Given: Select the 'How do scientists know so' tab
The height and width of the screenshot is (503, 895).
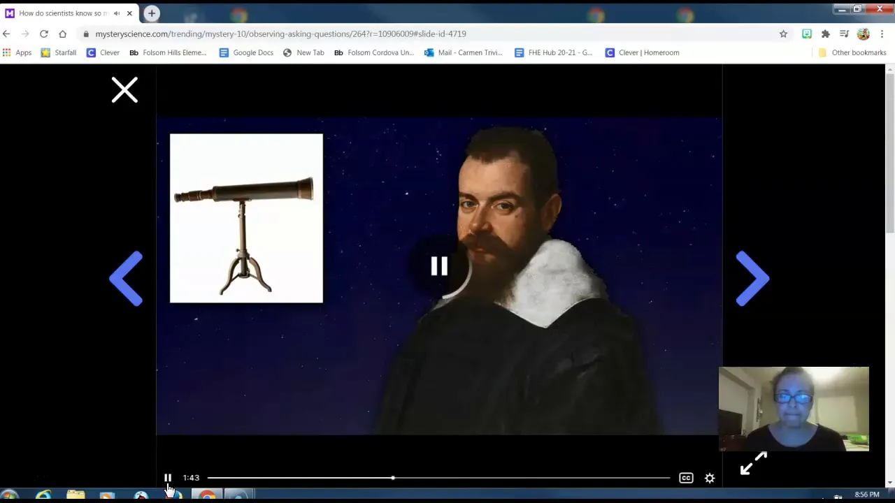Looking at the screenshot, I should click(70, 13).
